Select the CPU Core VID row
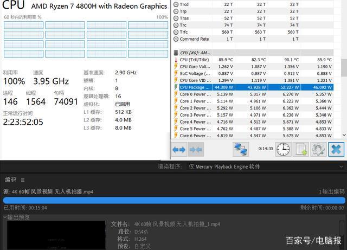 (254, 80)
